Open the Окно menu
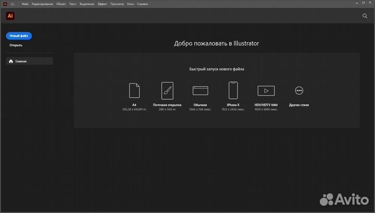The height and width of the screenshot is (213, 375). (130, 4)
